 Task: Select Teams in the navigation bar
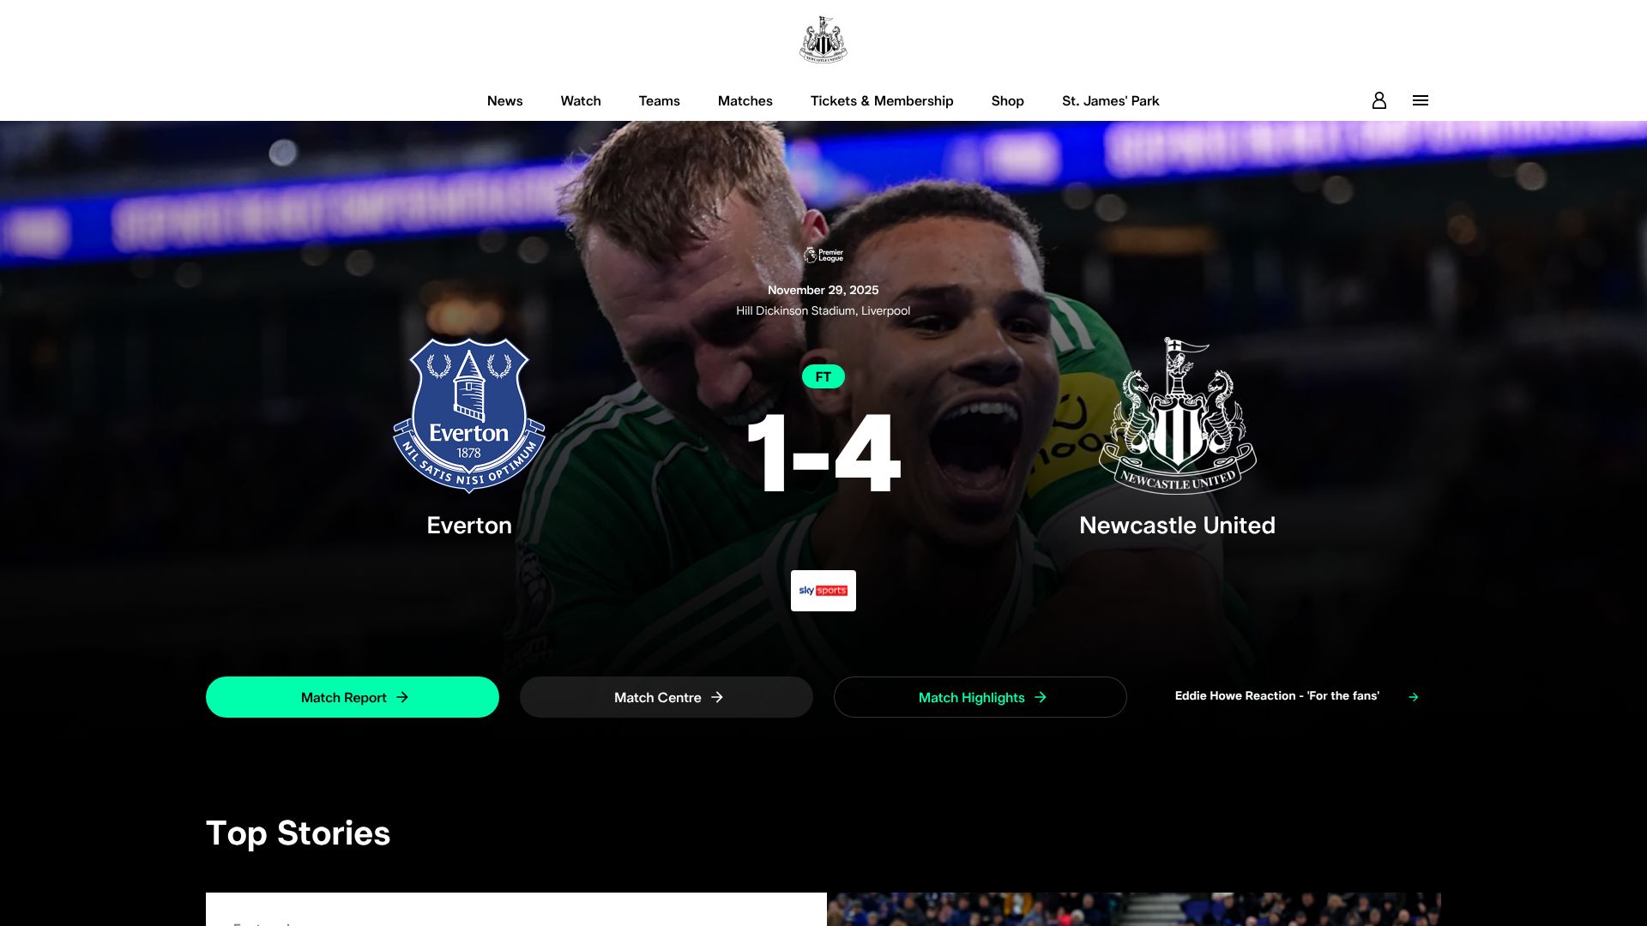tap(659, 101)
